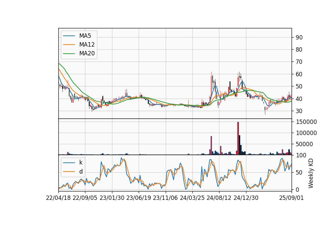Click the 22/04/18 date label
This screenshot has height=233, width=324.
pyautogui.click(x=58, y=198)
